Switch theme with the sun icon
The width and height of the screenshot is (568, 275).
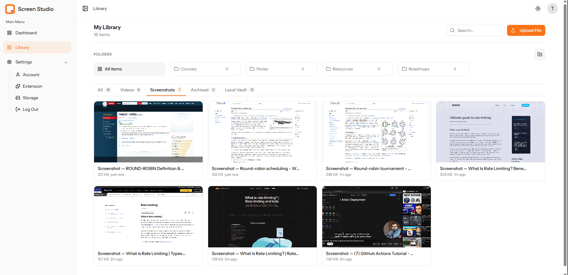pos(538,8)
